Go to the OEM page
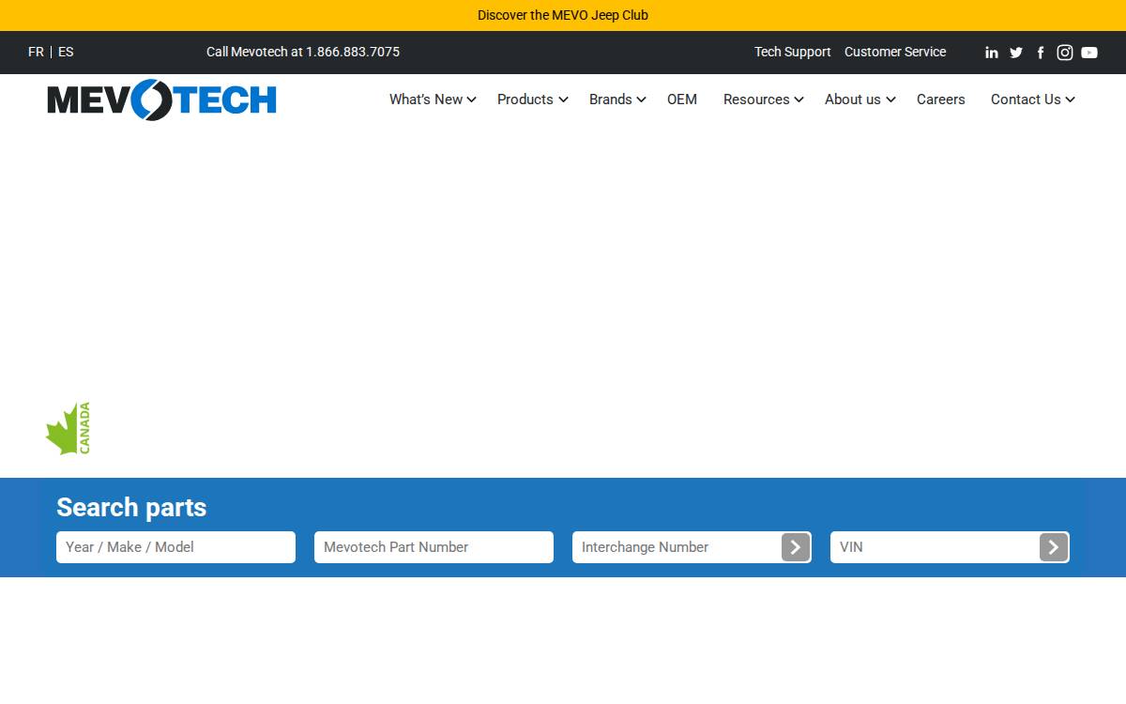This screenshot has height=704, width=1126. (x=682, y=99)
